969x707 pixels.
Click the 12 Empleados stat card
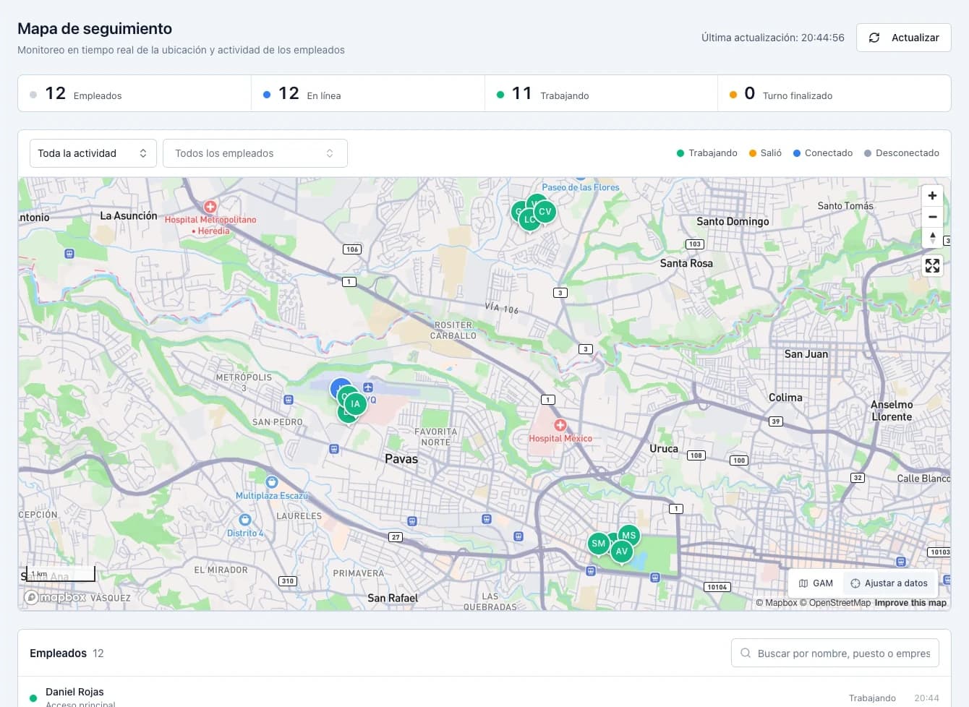pyautogui.click(x=135, y=93)
